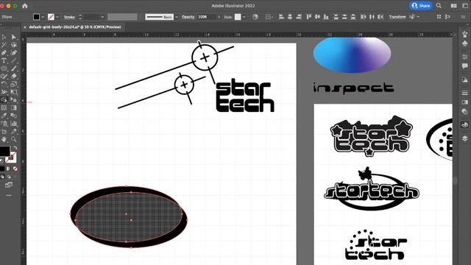471x265 pixels.
Task: Open the Search magnifier icon
Action: point(439,6)
